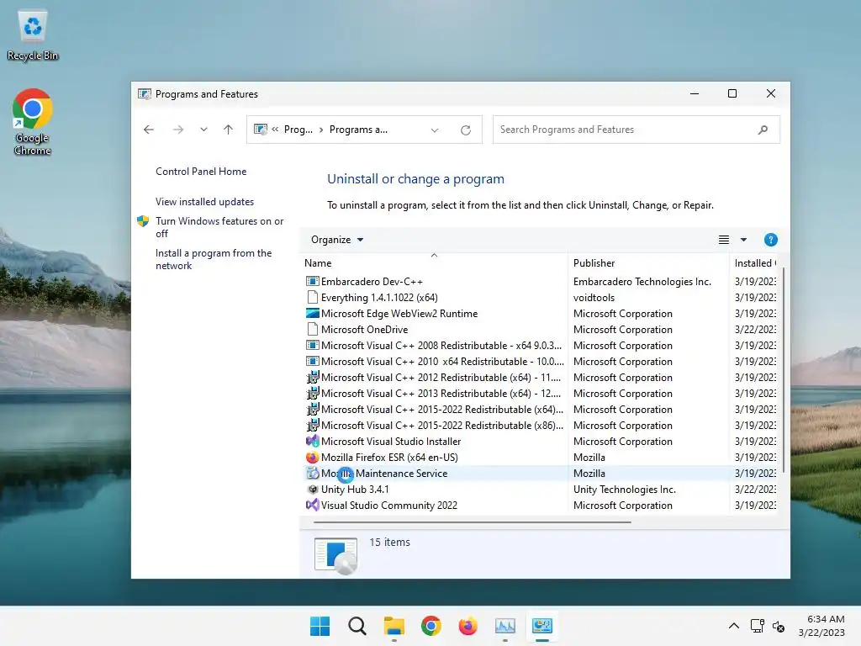Select Embarcadero Dev-C++ program icon
This screenshot has width=861, height=646.
[x=313, y=281]
